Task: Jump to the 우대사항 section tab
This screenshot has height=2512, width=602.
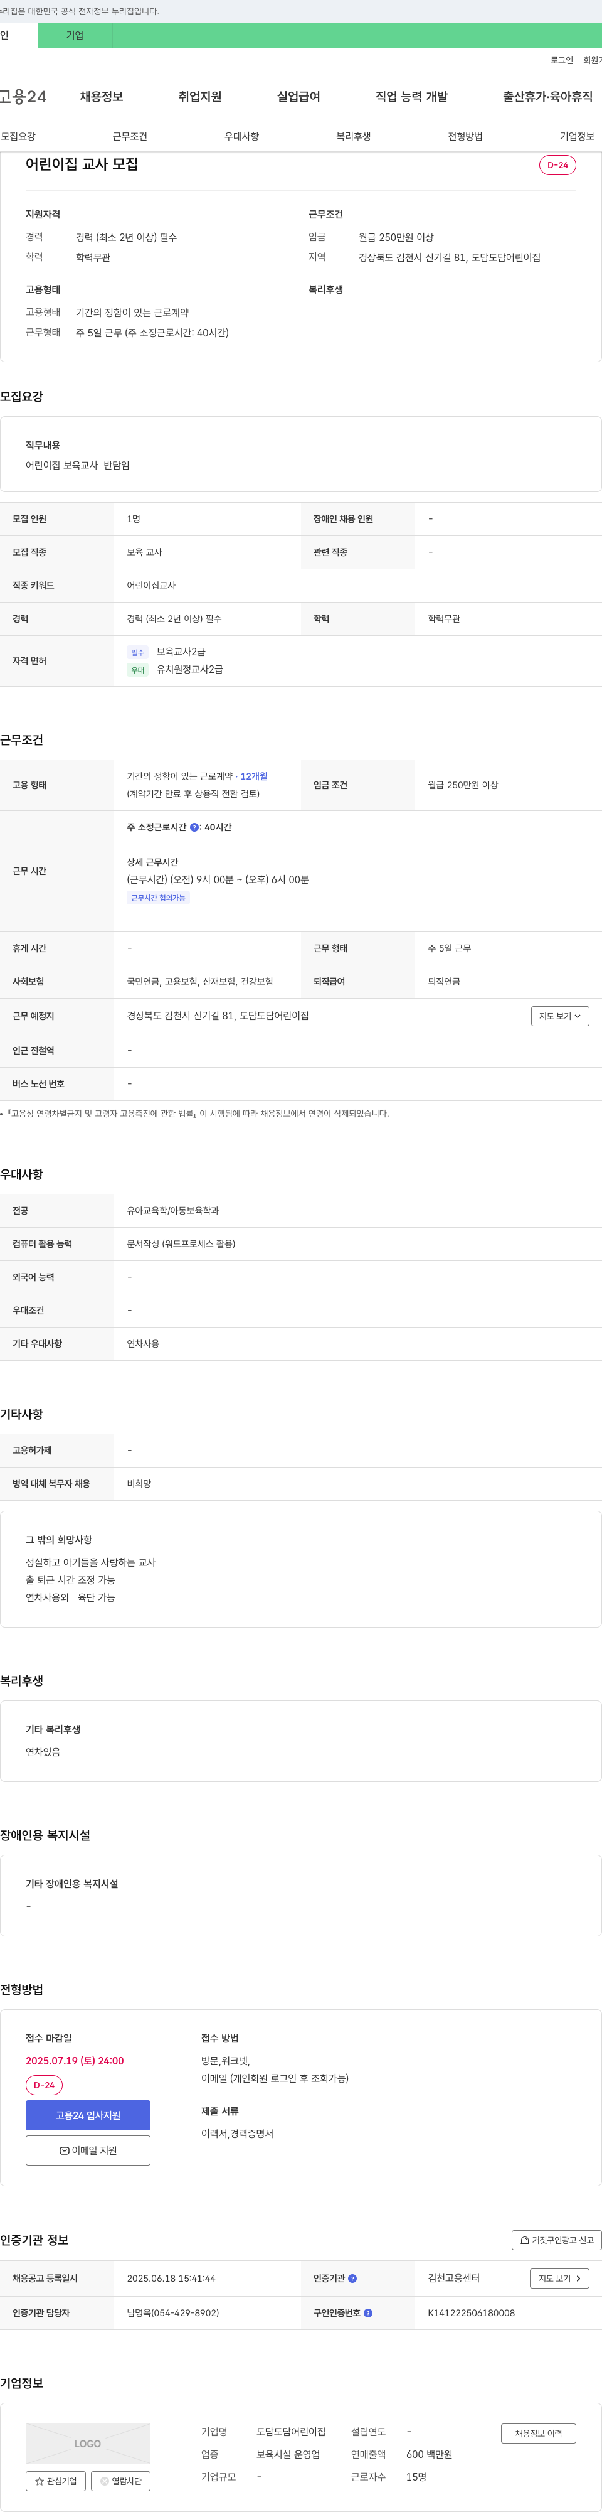Action: [x=241, y=137]
